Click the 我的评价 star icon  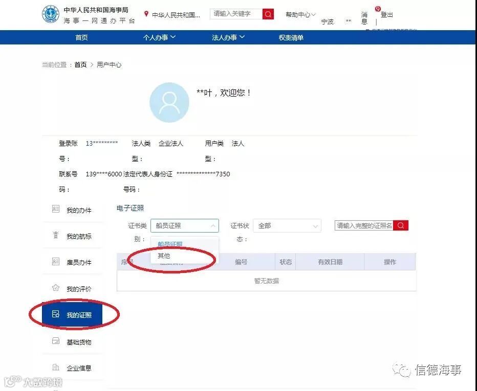coord(56,287)
